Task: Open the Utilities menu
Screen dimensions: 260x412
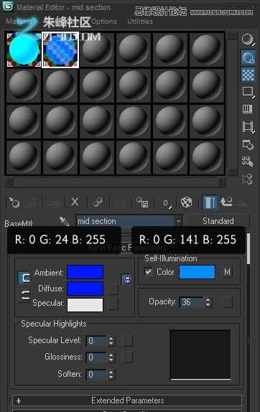Action: (x=140, y=21)
